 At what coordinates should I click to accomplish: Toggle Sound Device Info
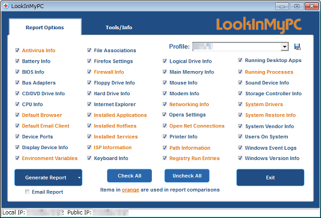240,83
